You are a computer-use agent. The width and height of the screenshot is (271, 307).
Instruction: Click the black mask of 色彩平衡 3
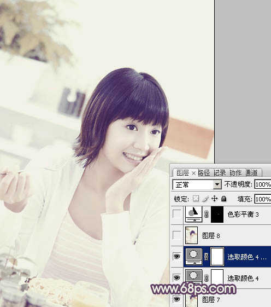pos(217,214)
